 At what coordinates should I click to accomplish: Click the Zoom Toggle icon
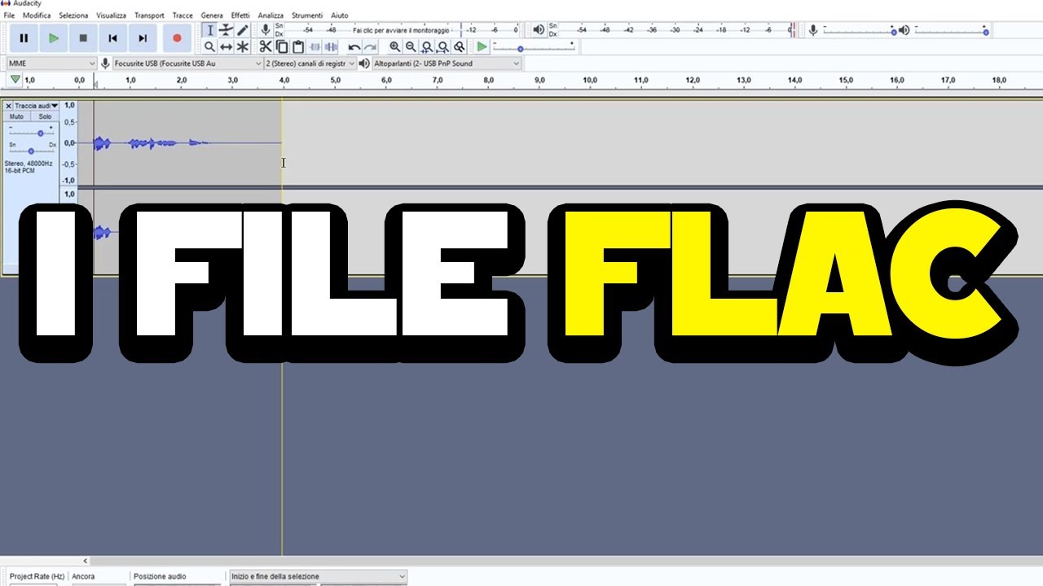point(460,47)
